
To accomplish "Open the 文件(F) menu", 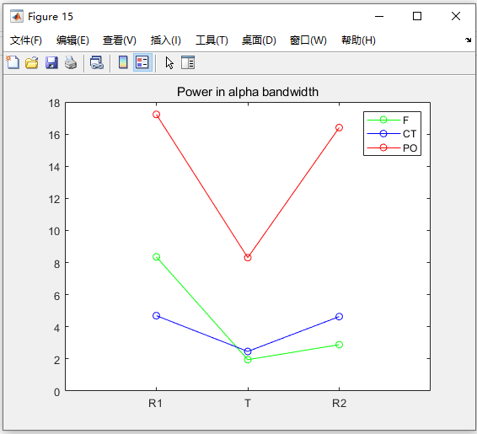I will coord(25,40).
